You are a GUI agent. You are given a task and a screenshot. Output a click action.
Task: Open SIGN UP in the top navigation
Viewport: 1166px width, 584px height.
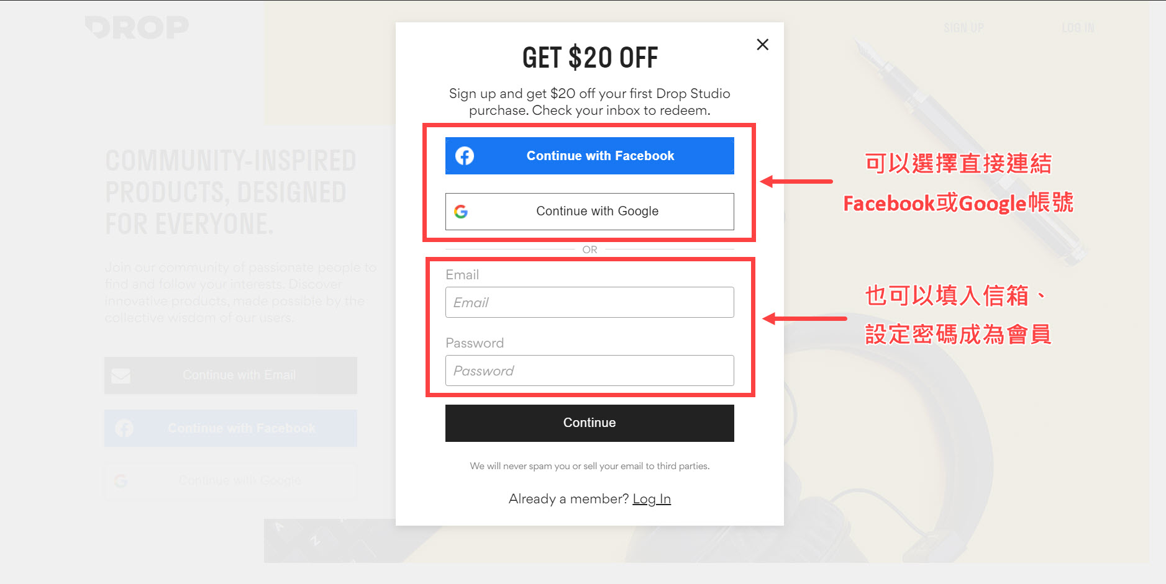coord(963,28)
